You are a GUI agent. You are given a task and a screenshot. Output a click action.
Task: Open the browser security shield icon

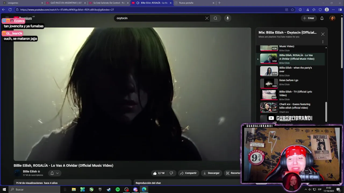[x=320, y=10]
